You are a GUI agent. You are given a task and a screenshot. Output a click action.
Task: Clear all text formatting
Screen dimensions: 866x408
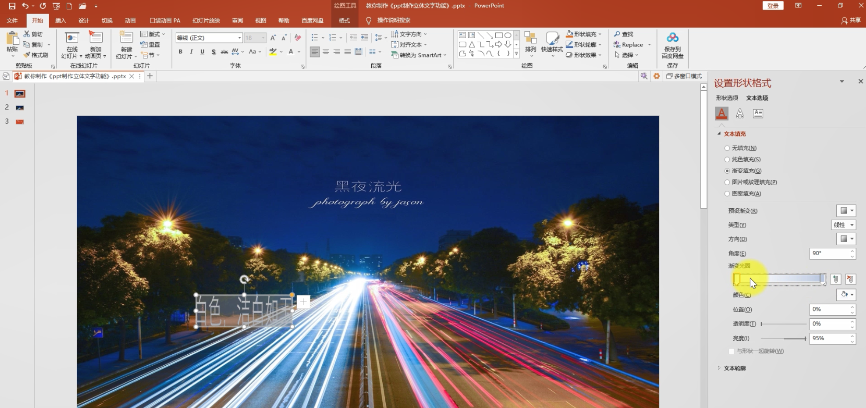pos(298,38)
